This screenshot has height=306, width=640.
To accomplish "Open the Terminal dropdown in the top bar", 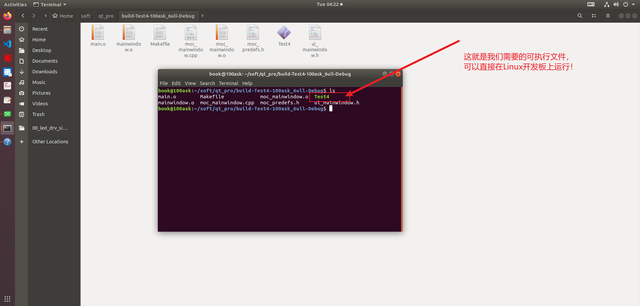I will 49,4.
